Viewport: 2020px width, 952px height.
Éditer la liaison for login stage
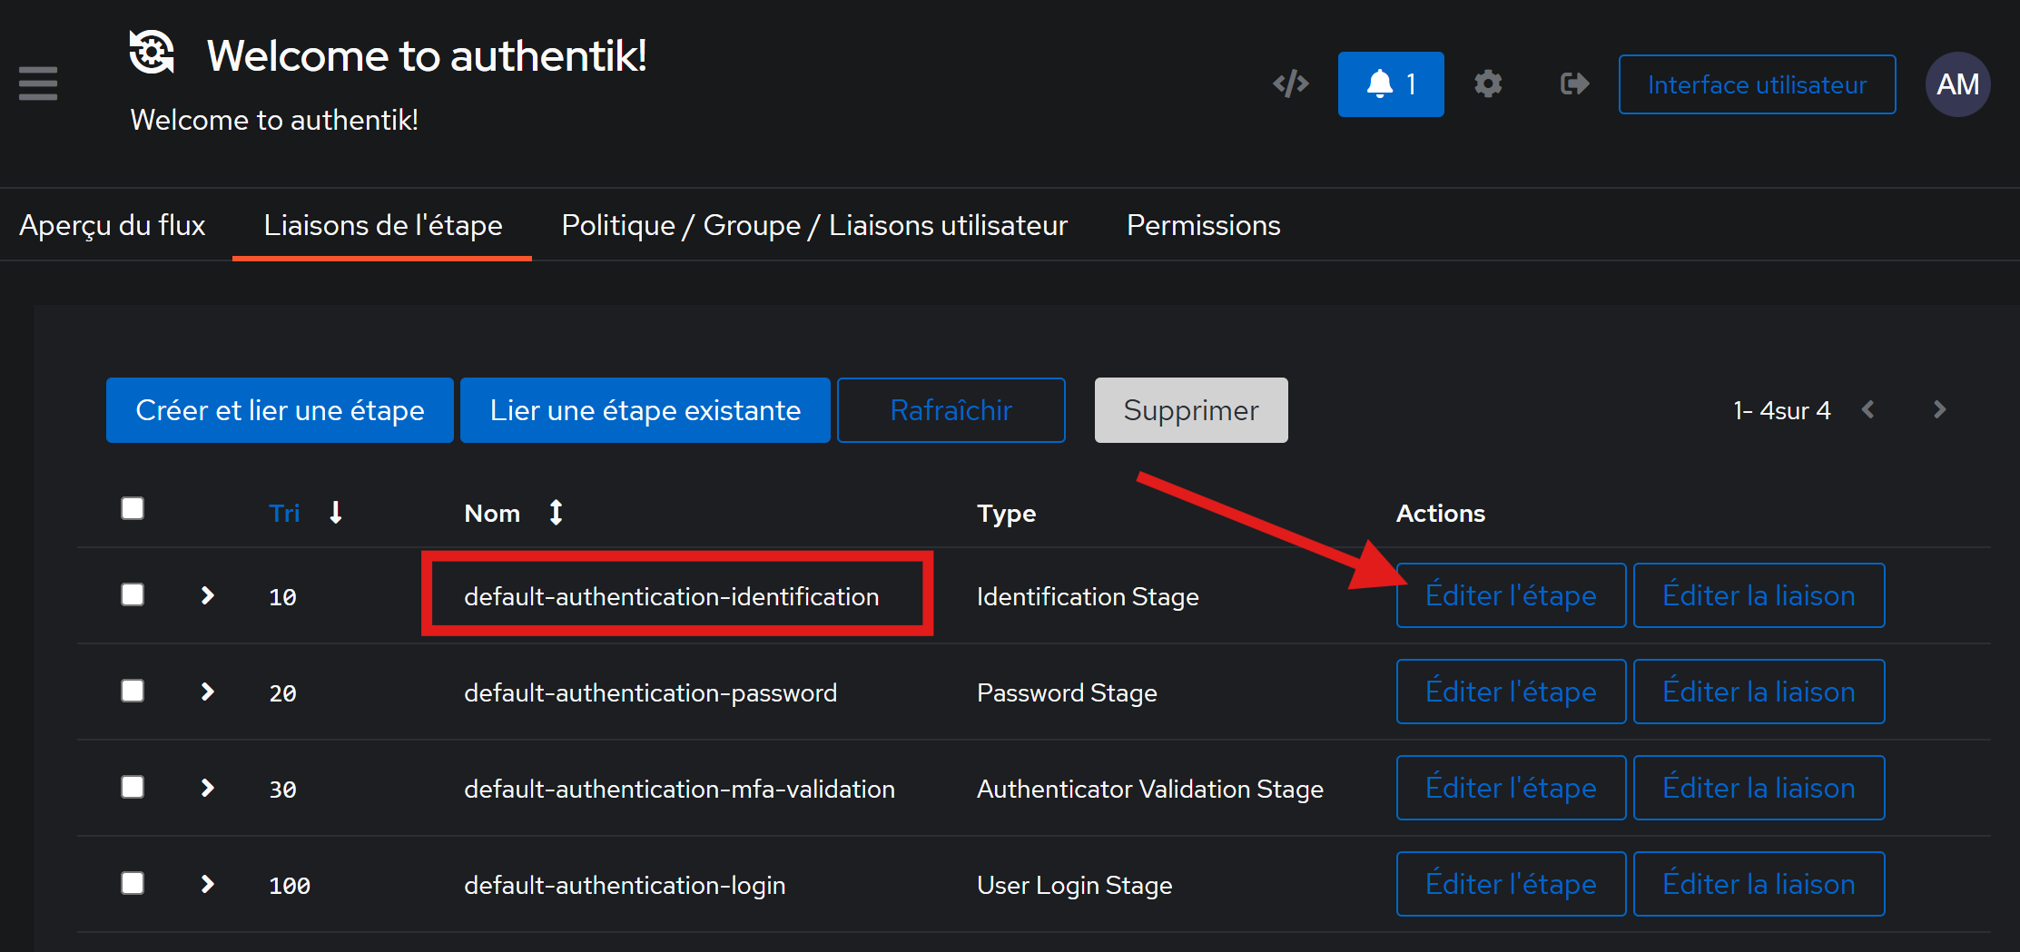(x=1759, y=884)
